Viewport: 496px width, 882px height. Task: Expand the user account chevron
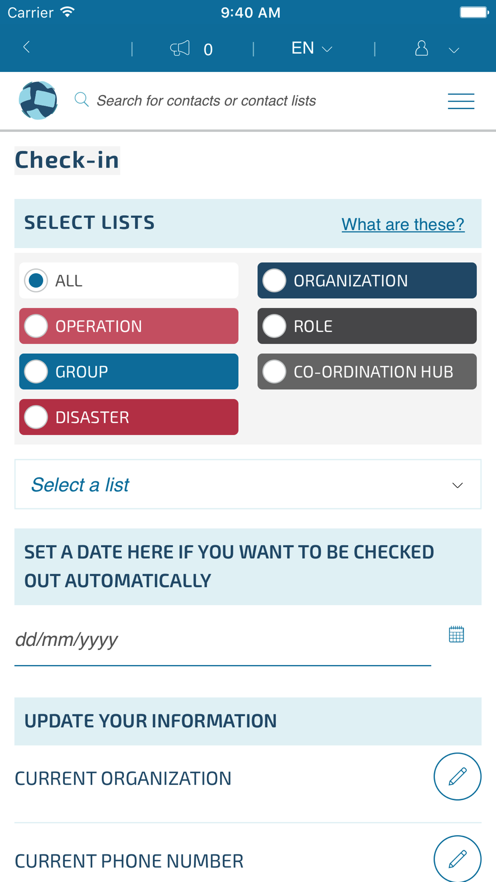[454, 50]
